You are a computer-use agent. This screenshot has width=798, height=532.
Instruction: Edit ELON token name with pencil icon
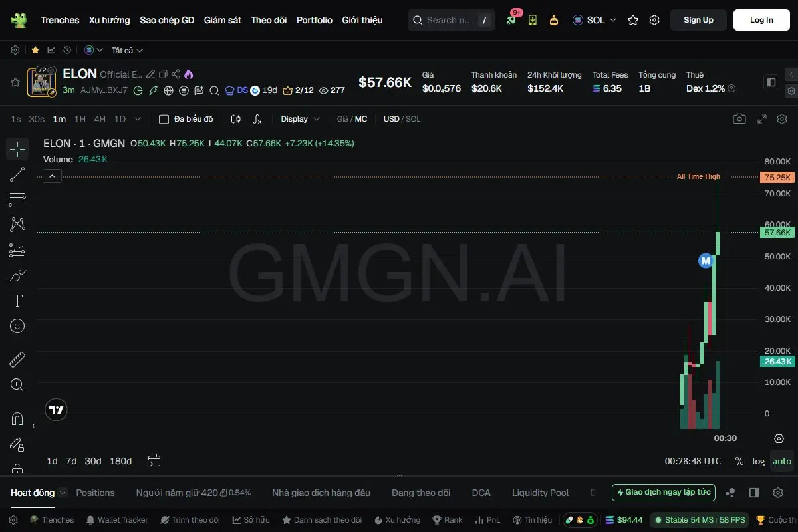pos(151,74)
